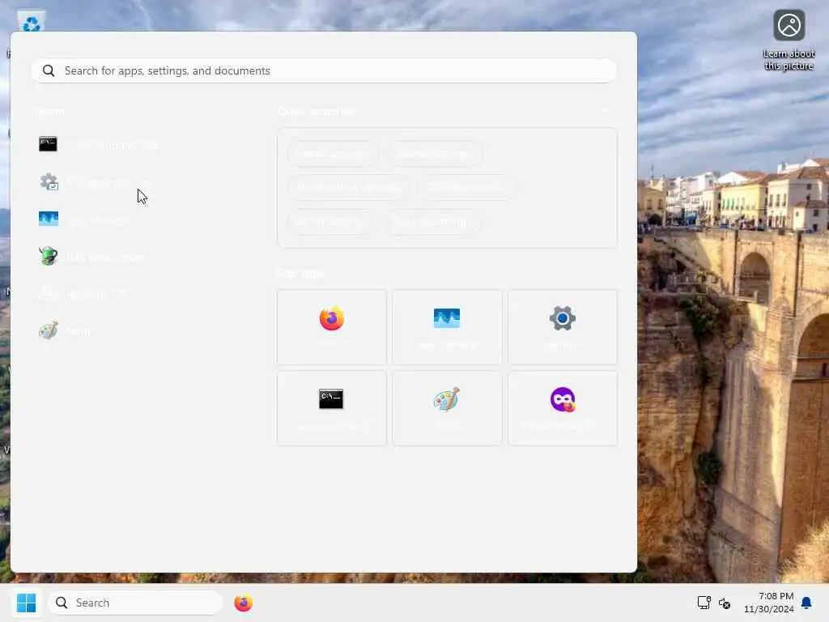Open Firefox from the taskbar

point(243,603)
